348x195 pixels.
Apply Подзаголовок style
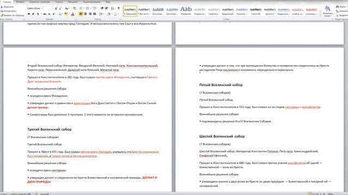click(200, 11)
